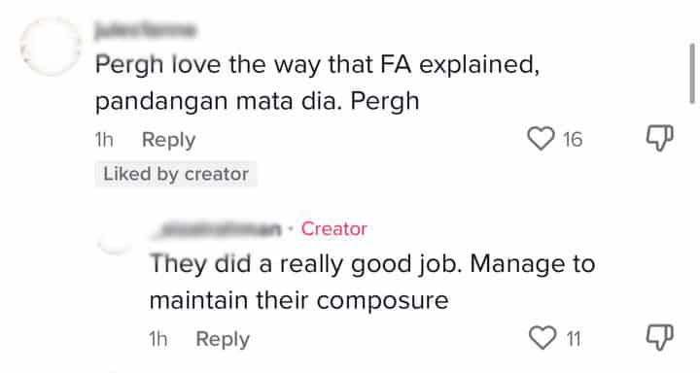Click the 'maintain their composure' line of the reply

298,300
